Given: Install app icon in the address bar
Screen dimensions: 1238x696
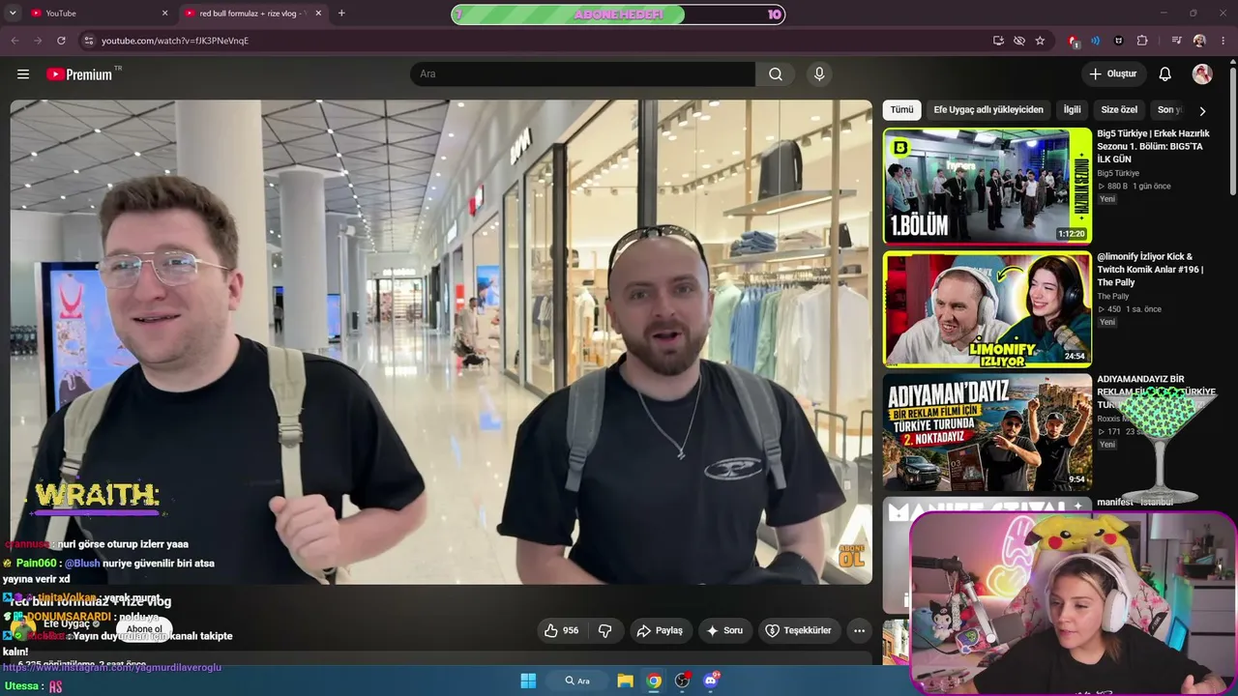Looking at the screenshot, I should point(998,41).
